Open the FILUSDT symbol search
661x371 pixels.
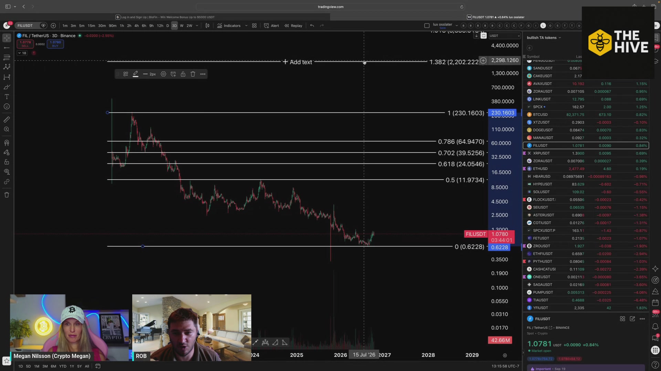tap(25, 25)
